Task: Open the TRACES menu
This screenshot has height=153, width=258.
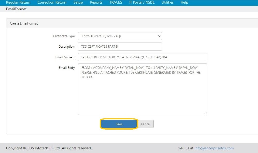Action: [115, 2]
